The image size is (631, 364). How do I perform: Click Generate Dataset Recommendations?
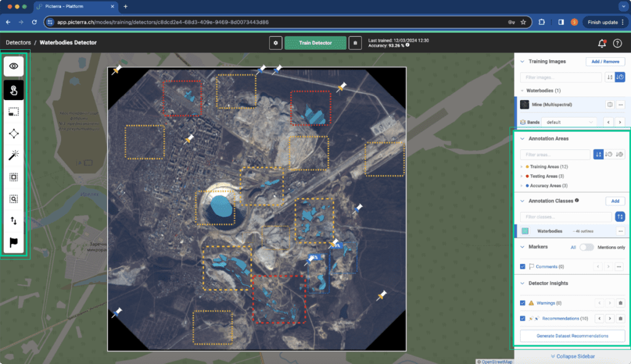click(572, 336)
